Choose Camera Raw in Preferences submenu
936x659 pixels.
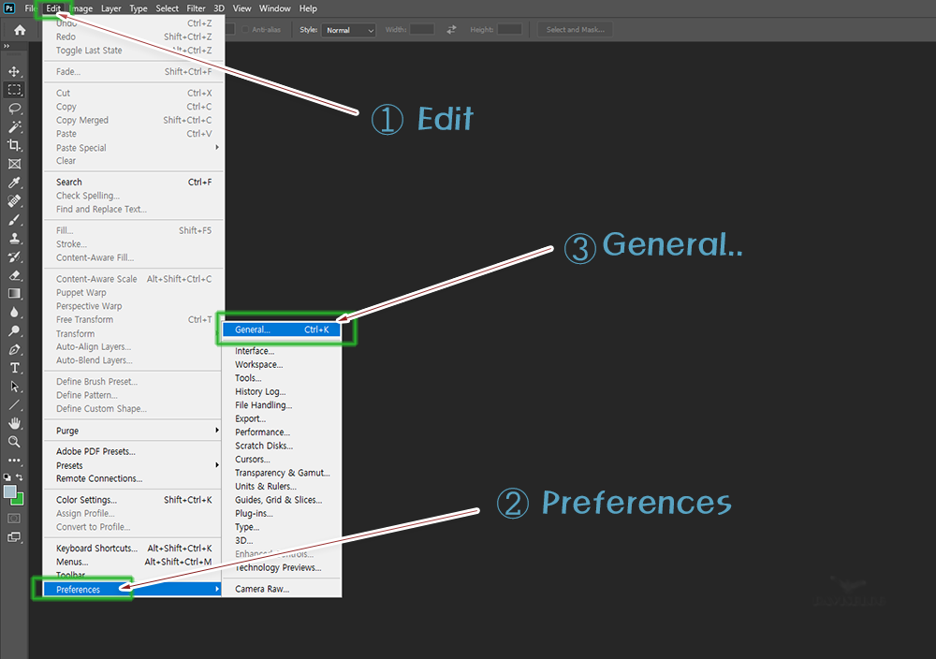coord(281,589)
